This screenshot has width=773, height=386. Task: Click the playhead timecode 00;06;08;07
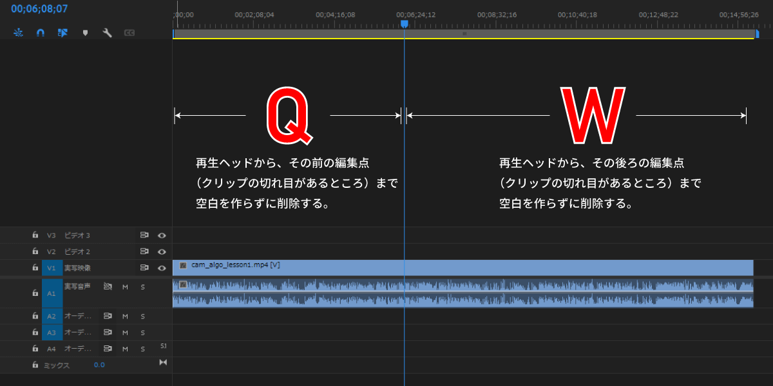pyautogui.click(x=39, y=9)
